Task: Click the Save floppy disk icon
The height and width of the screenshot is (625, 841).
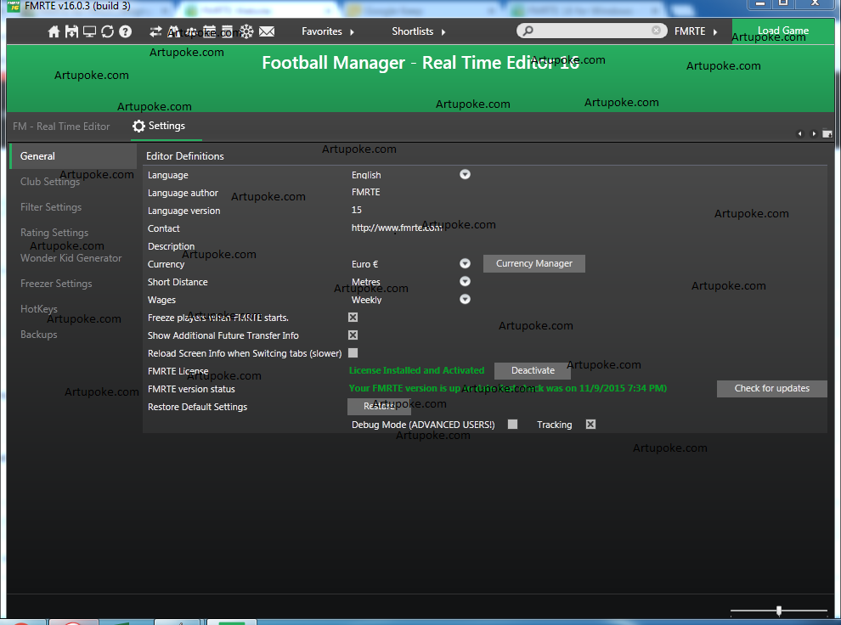Action: tap(71, 31)
